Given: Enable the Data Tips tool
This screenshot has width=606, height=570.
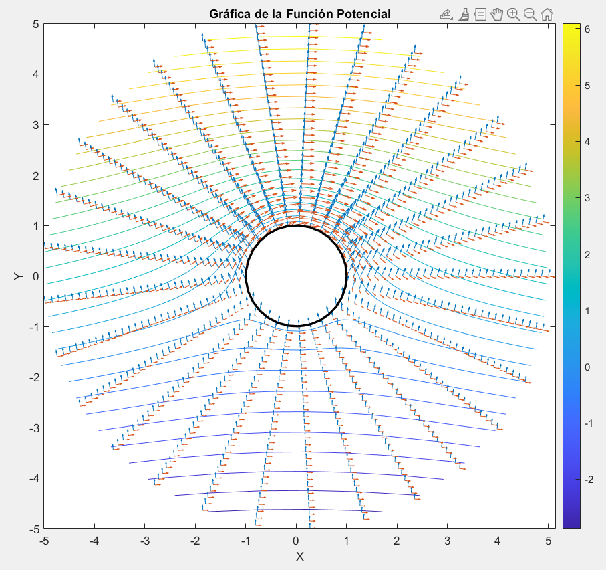Looking at the screenshot, I should (480, 13).
